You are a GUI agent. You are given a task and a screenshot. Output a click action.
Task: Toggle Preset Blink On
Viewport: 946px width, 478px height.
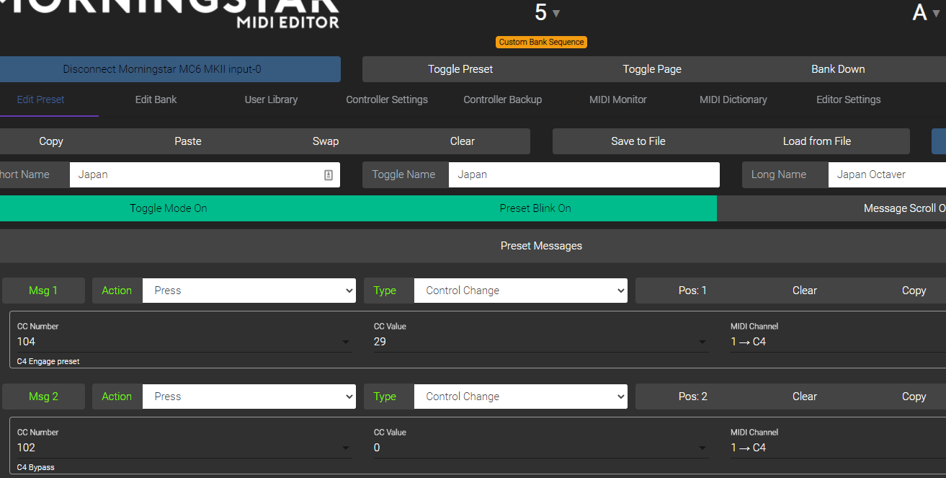coord(535,208)
